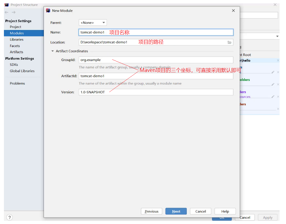Click Cancel in Project Structure window
The height and width of the screenshot is (224, 286).
pos(245,218)
